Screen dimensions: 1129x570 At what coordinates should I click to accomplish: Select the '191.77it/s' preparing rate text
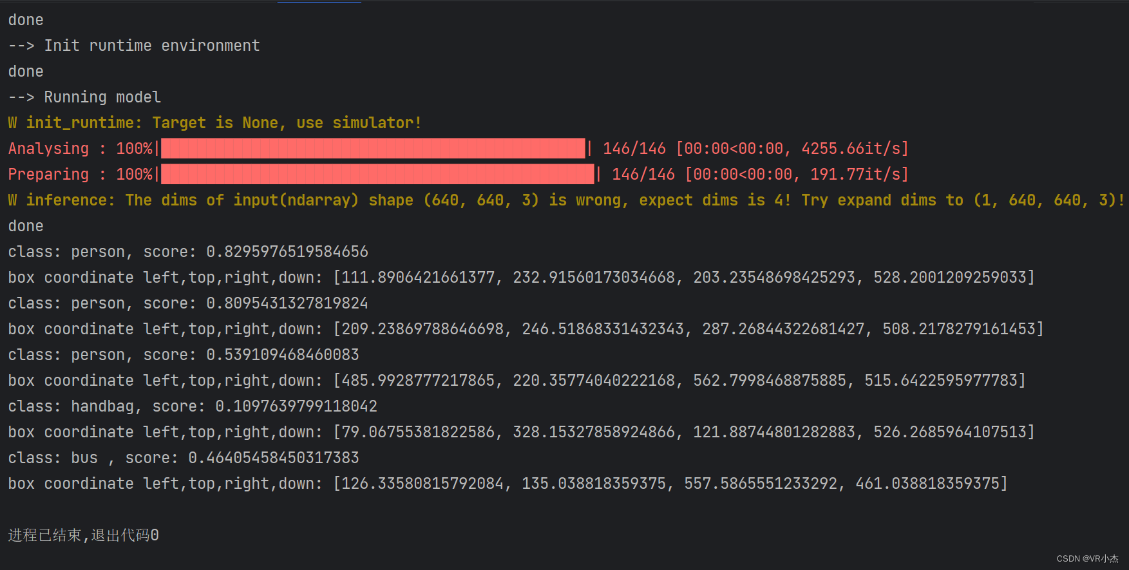coord(855,175)
